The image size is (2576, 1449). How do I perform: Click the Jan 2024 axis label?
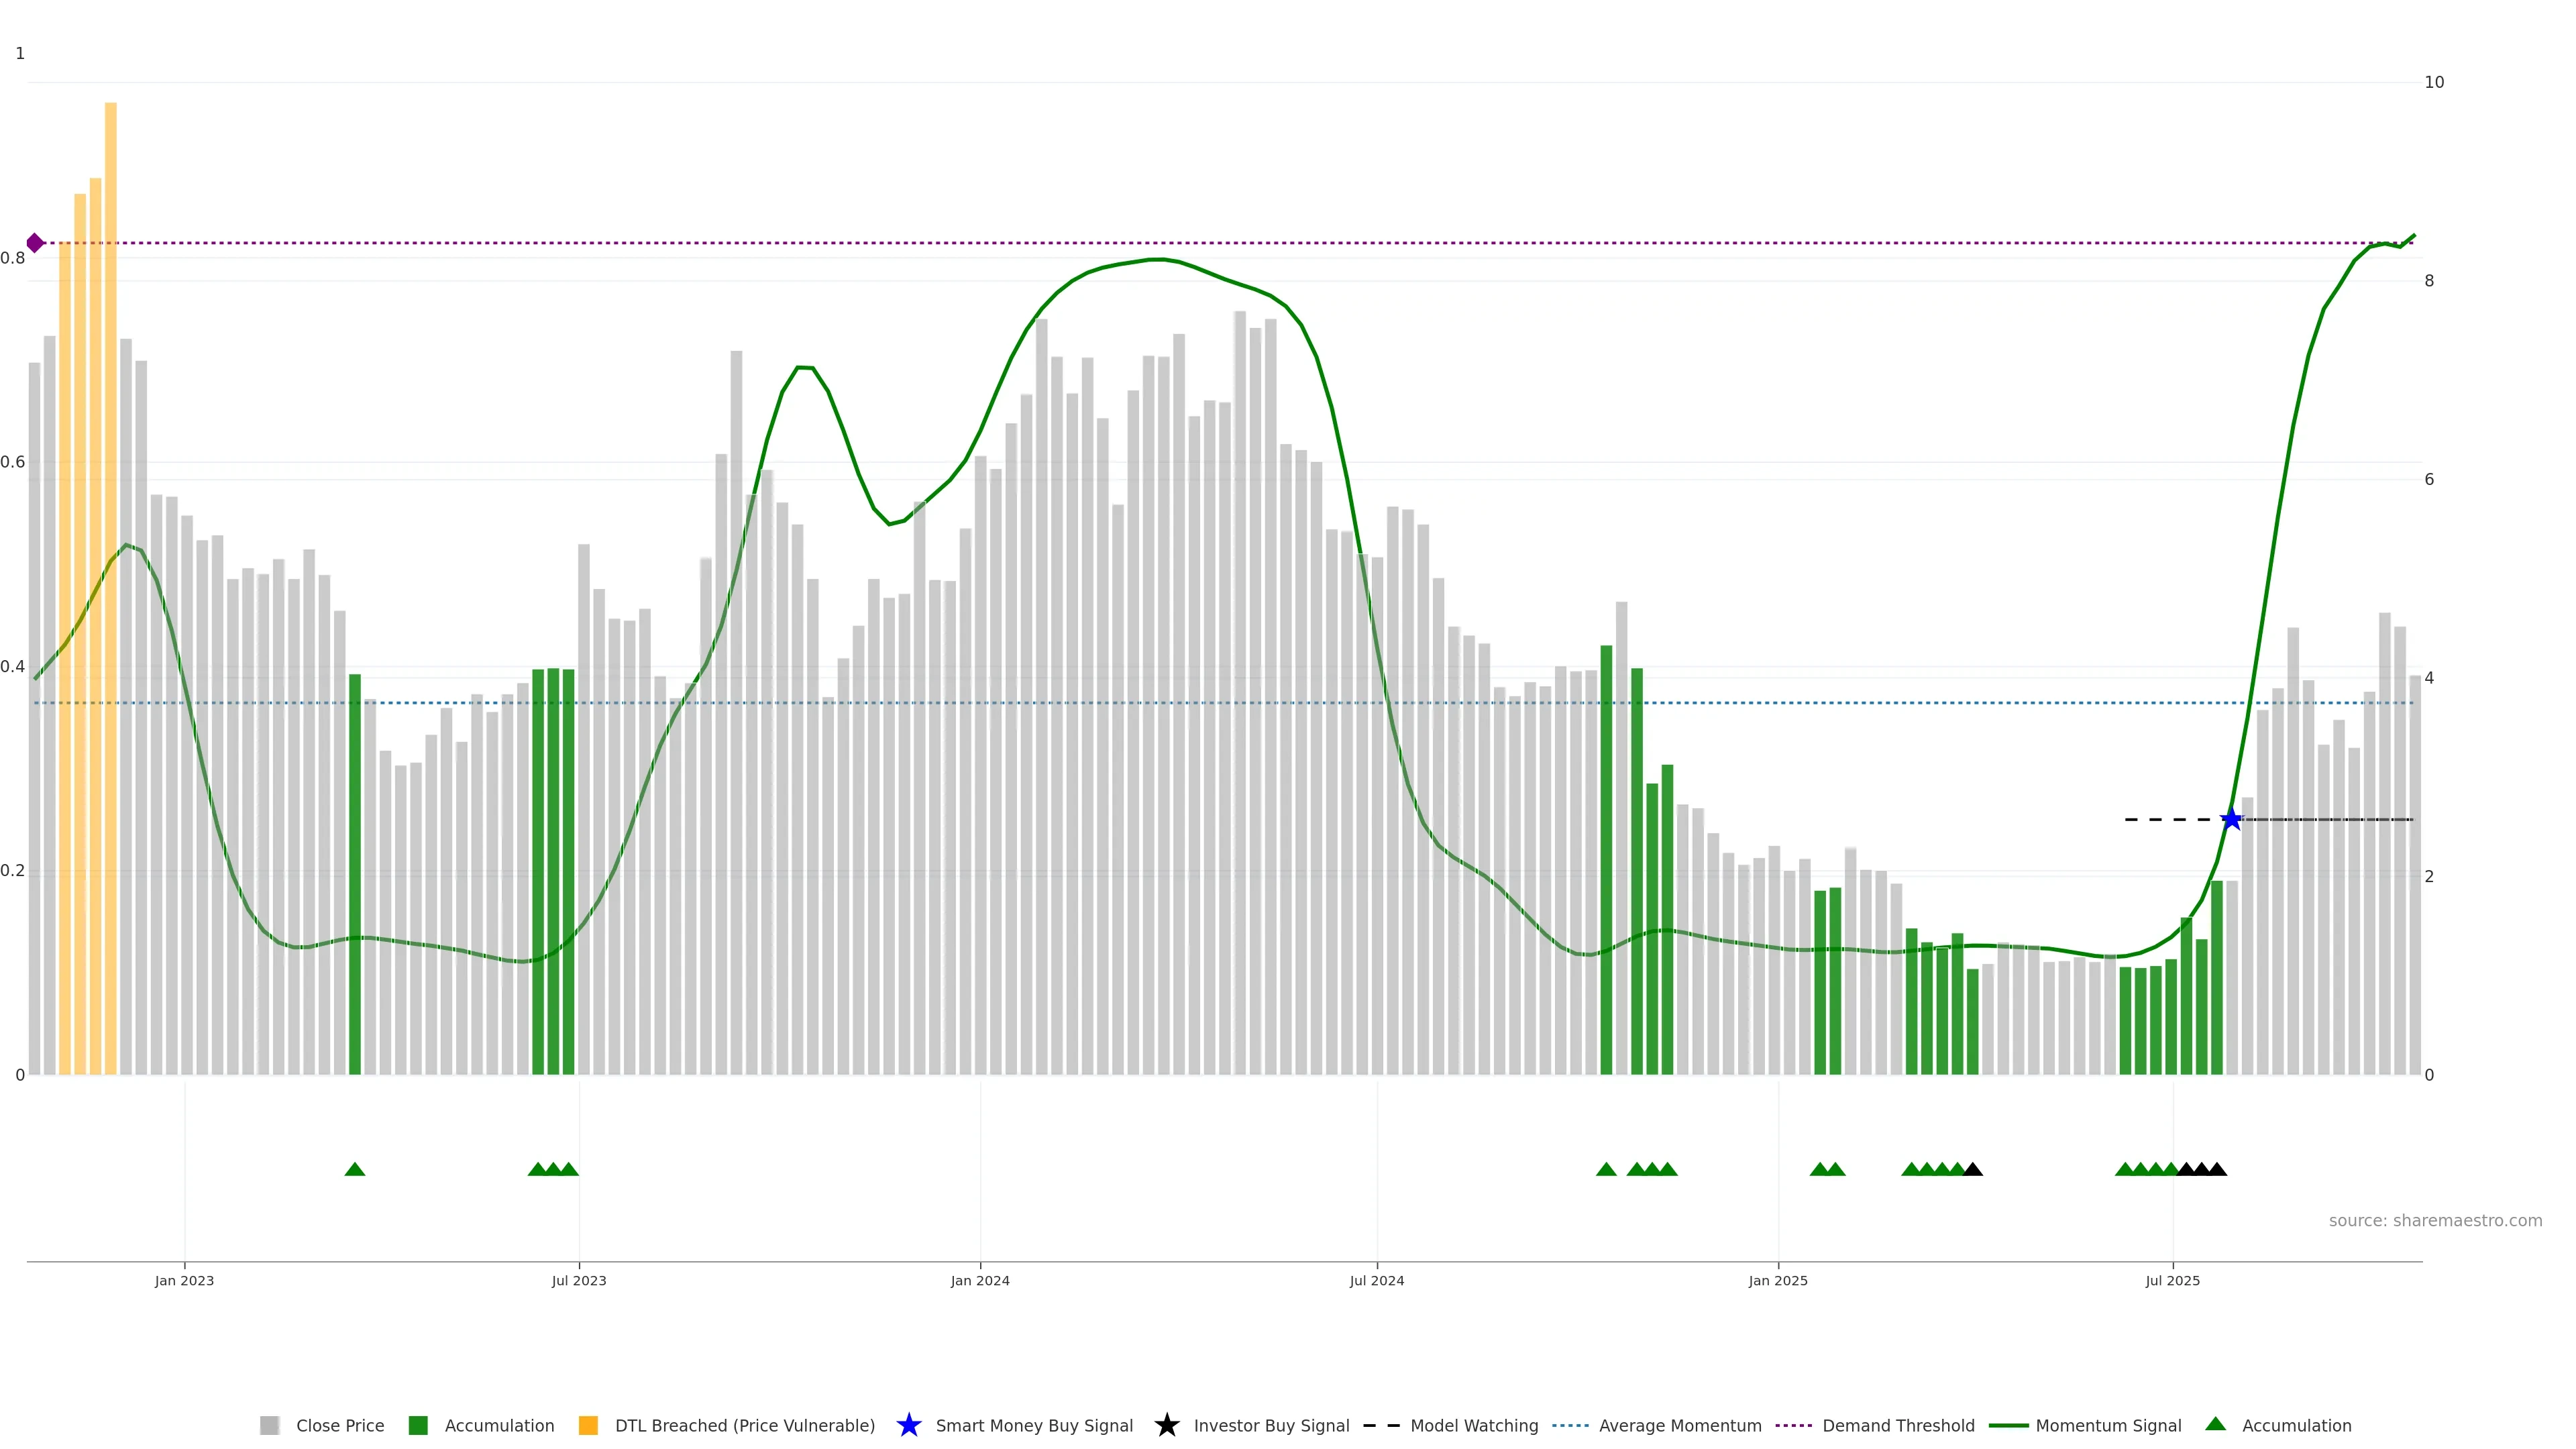tap(980, 1280)
